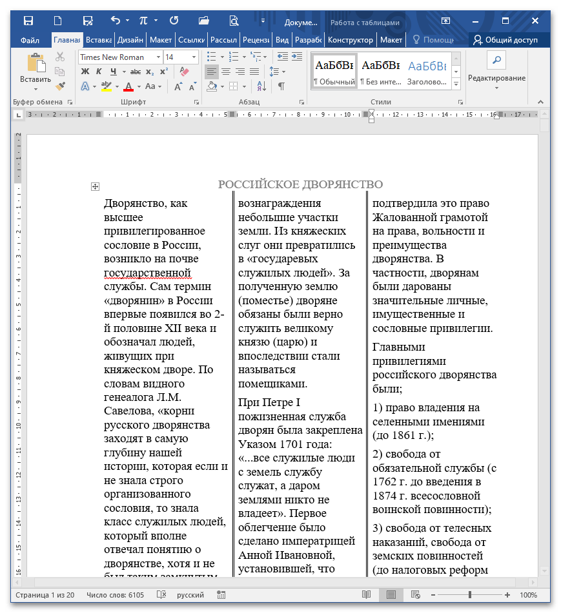Justify paragraph text

click(254, 72)
